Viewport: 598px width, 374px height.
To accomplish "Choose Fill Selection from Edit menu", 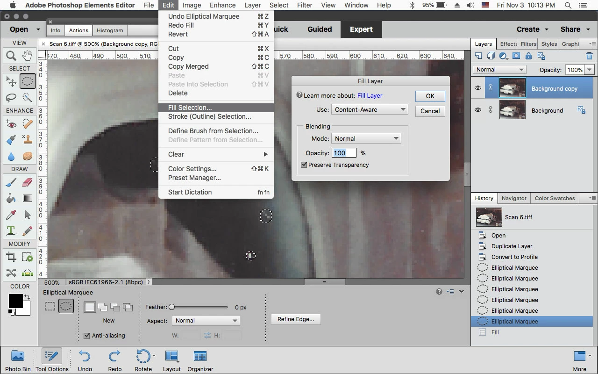I will click(216, 108).
